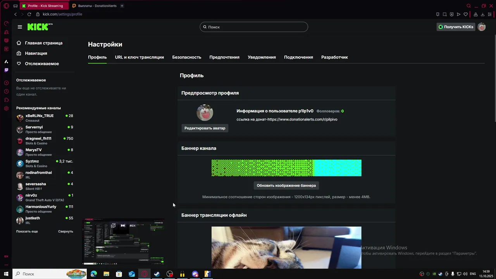The height and width of the screenshot is (279, 496).
Task: Click the browser address bar URL
Action: [62, 14]
